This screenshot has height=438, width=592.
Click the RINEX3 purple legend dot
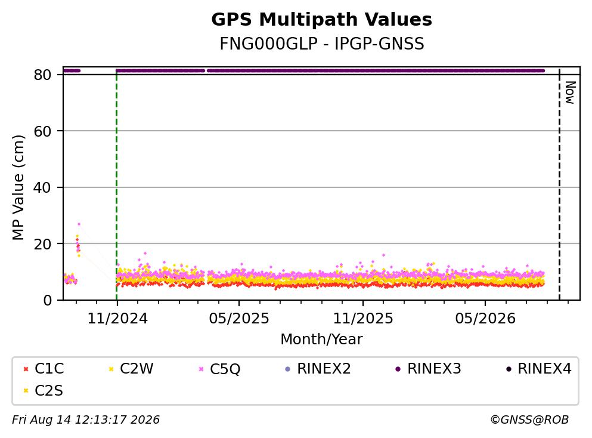pyautogui.click(x=398, y=369)
